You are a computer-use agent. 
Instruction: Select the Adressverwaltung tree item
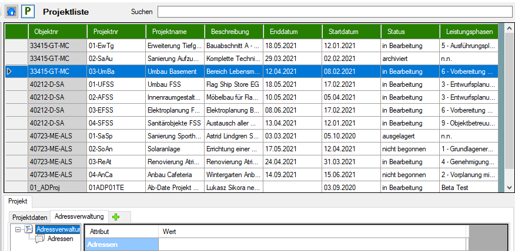pyautogui.click(x=58, y=229)
